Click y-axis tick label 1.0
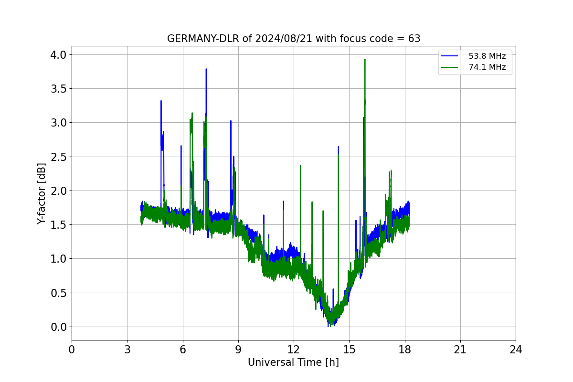Screen dimensions: 573x382 [59, 259]
